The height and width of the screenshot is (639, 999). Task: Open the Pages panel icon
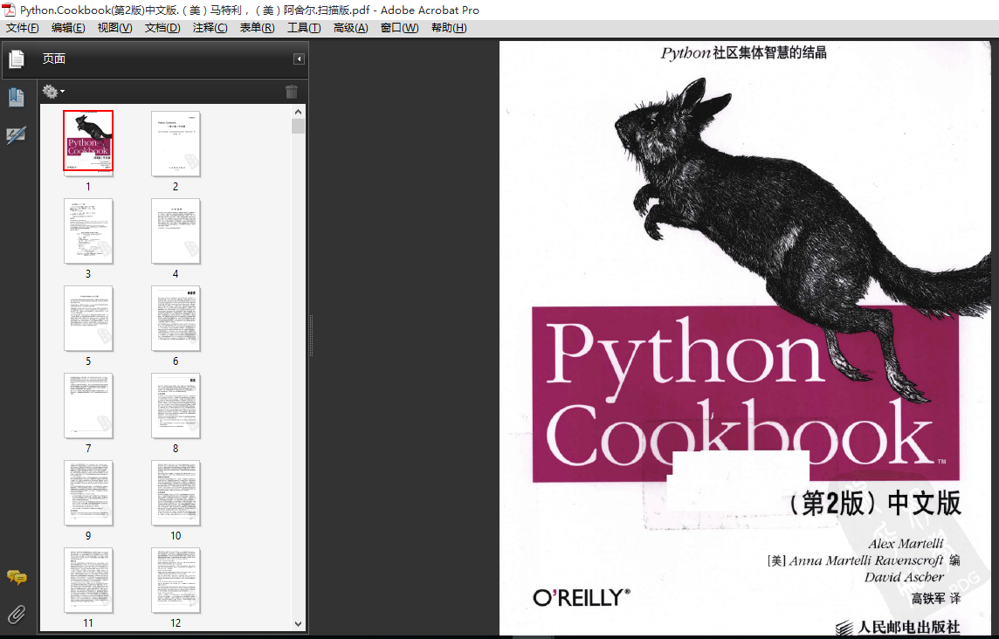[17, 58]
